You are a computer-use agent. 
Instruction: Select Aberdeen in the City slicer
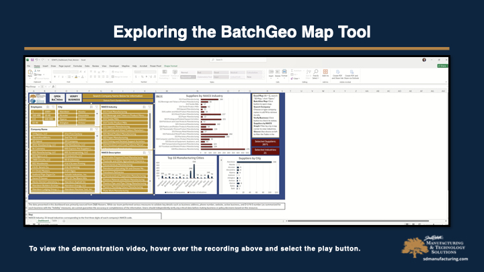click(67, 111)
